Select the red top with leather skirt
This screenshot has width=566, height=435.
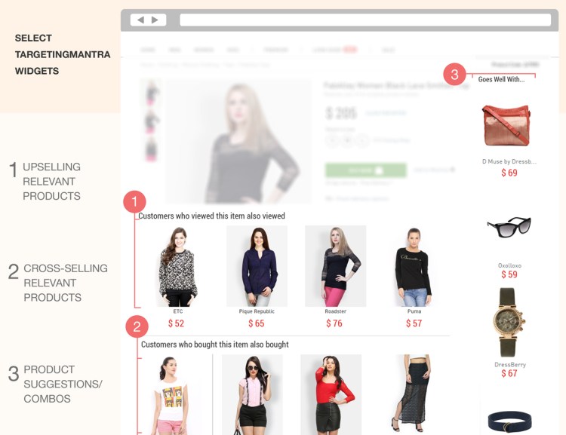tap(331, 394)
